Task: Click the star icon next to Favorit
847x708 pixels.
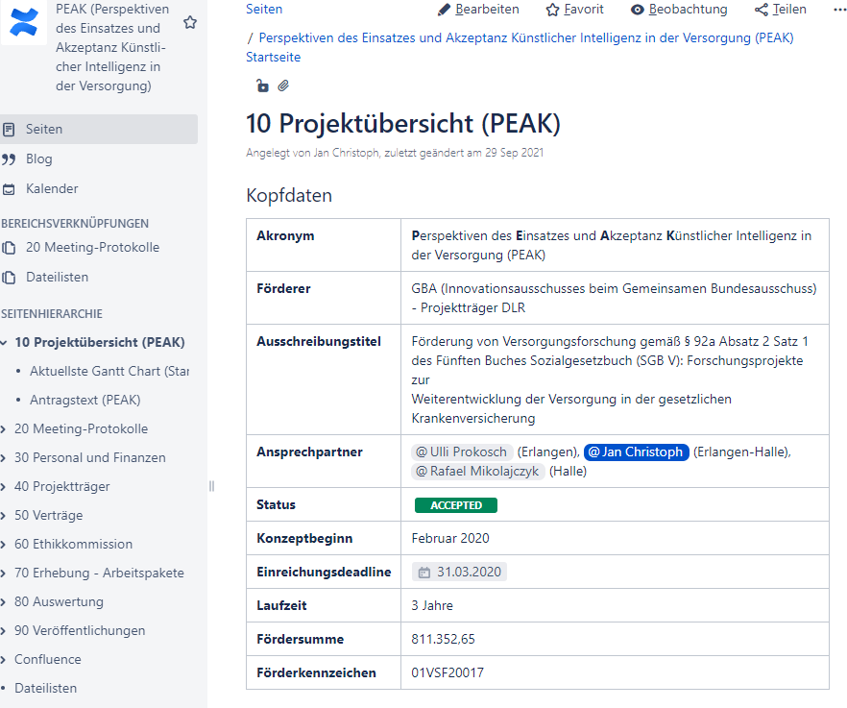Action: [x=552, y=10]
